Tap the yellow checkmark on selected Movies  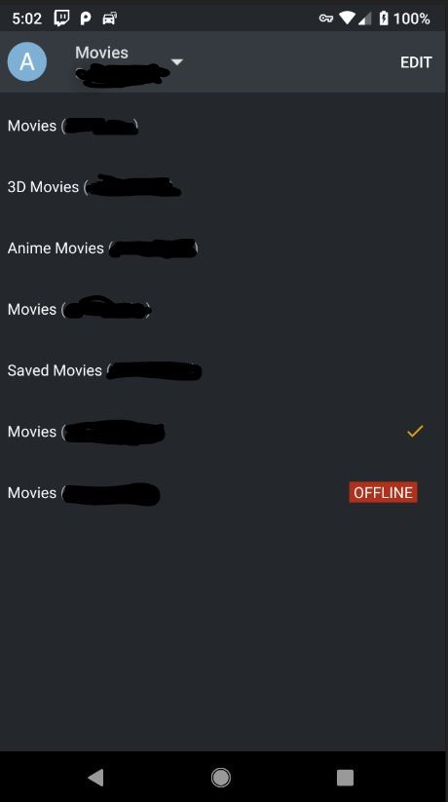click(415, 431)
